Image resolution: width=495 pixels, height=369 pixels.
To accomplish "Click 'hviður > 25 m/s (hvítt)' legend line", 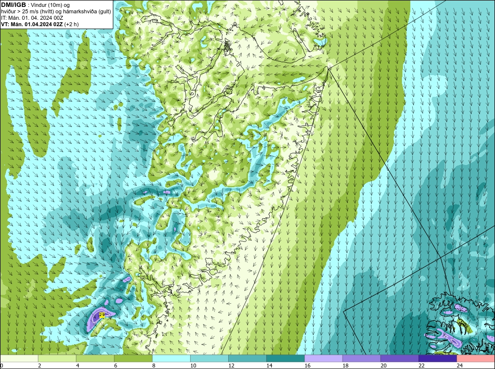I will pos(27,11).
